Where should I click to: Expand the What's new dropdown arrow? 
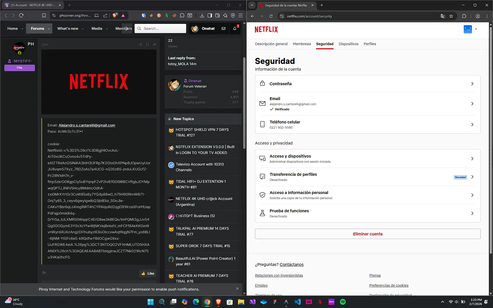(83, 29)
